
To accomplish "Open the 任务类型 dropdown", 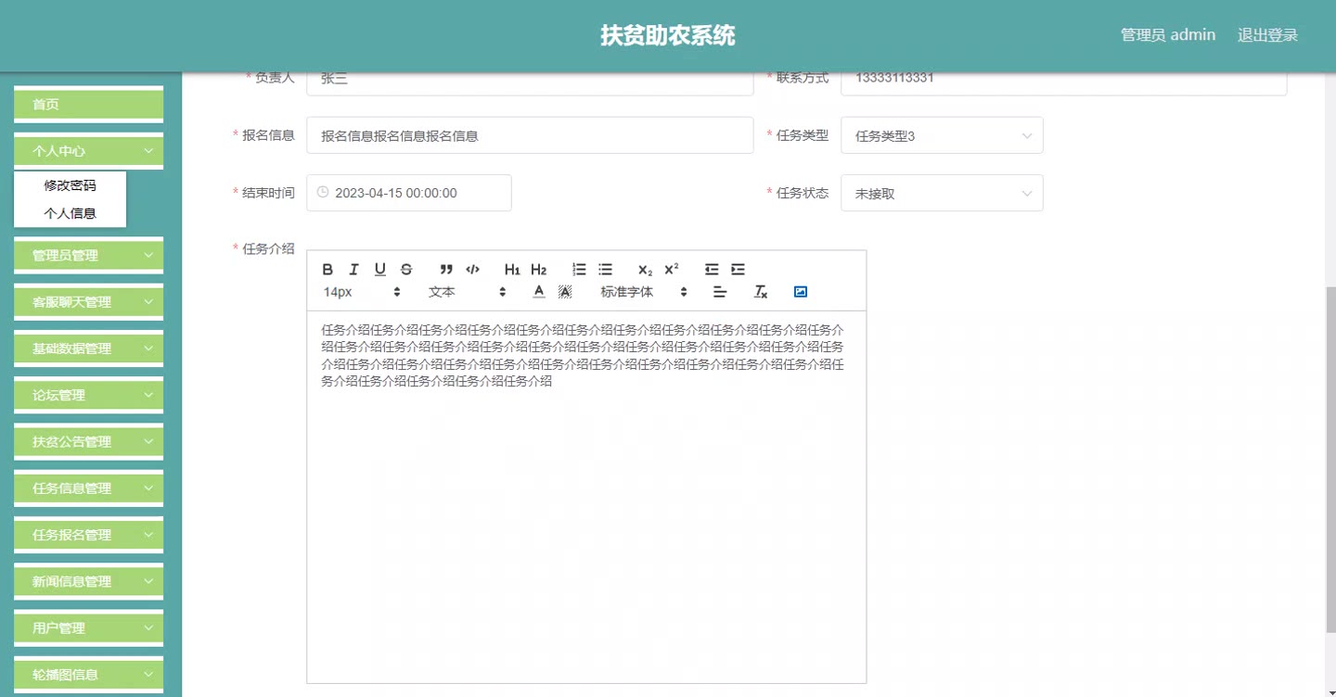I will coord(942,136).
